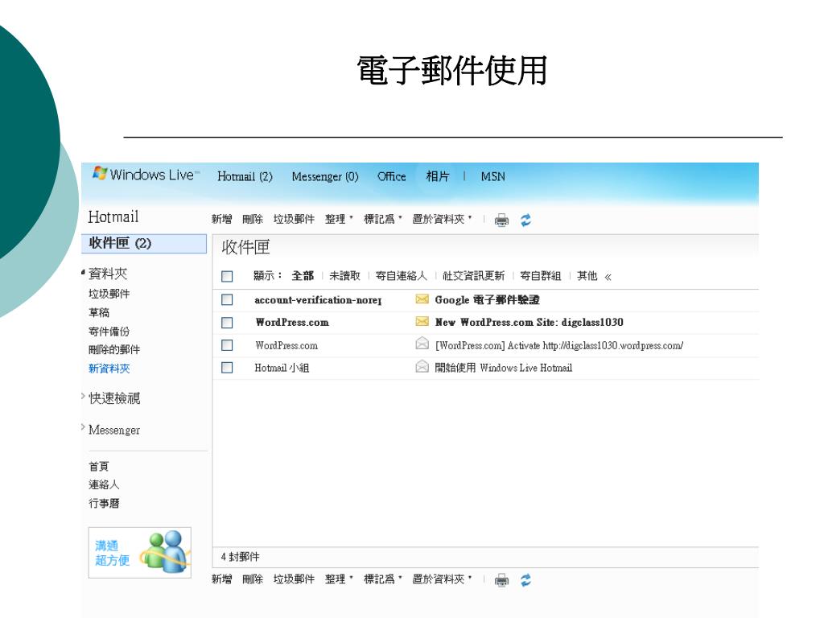
Task: Open 草稿 folder
Action: 99,313
